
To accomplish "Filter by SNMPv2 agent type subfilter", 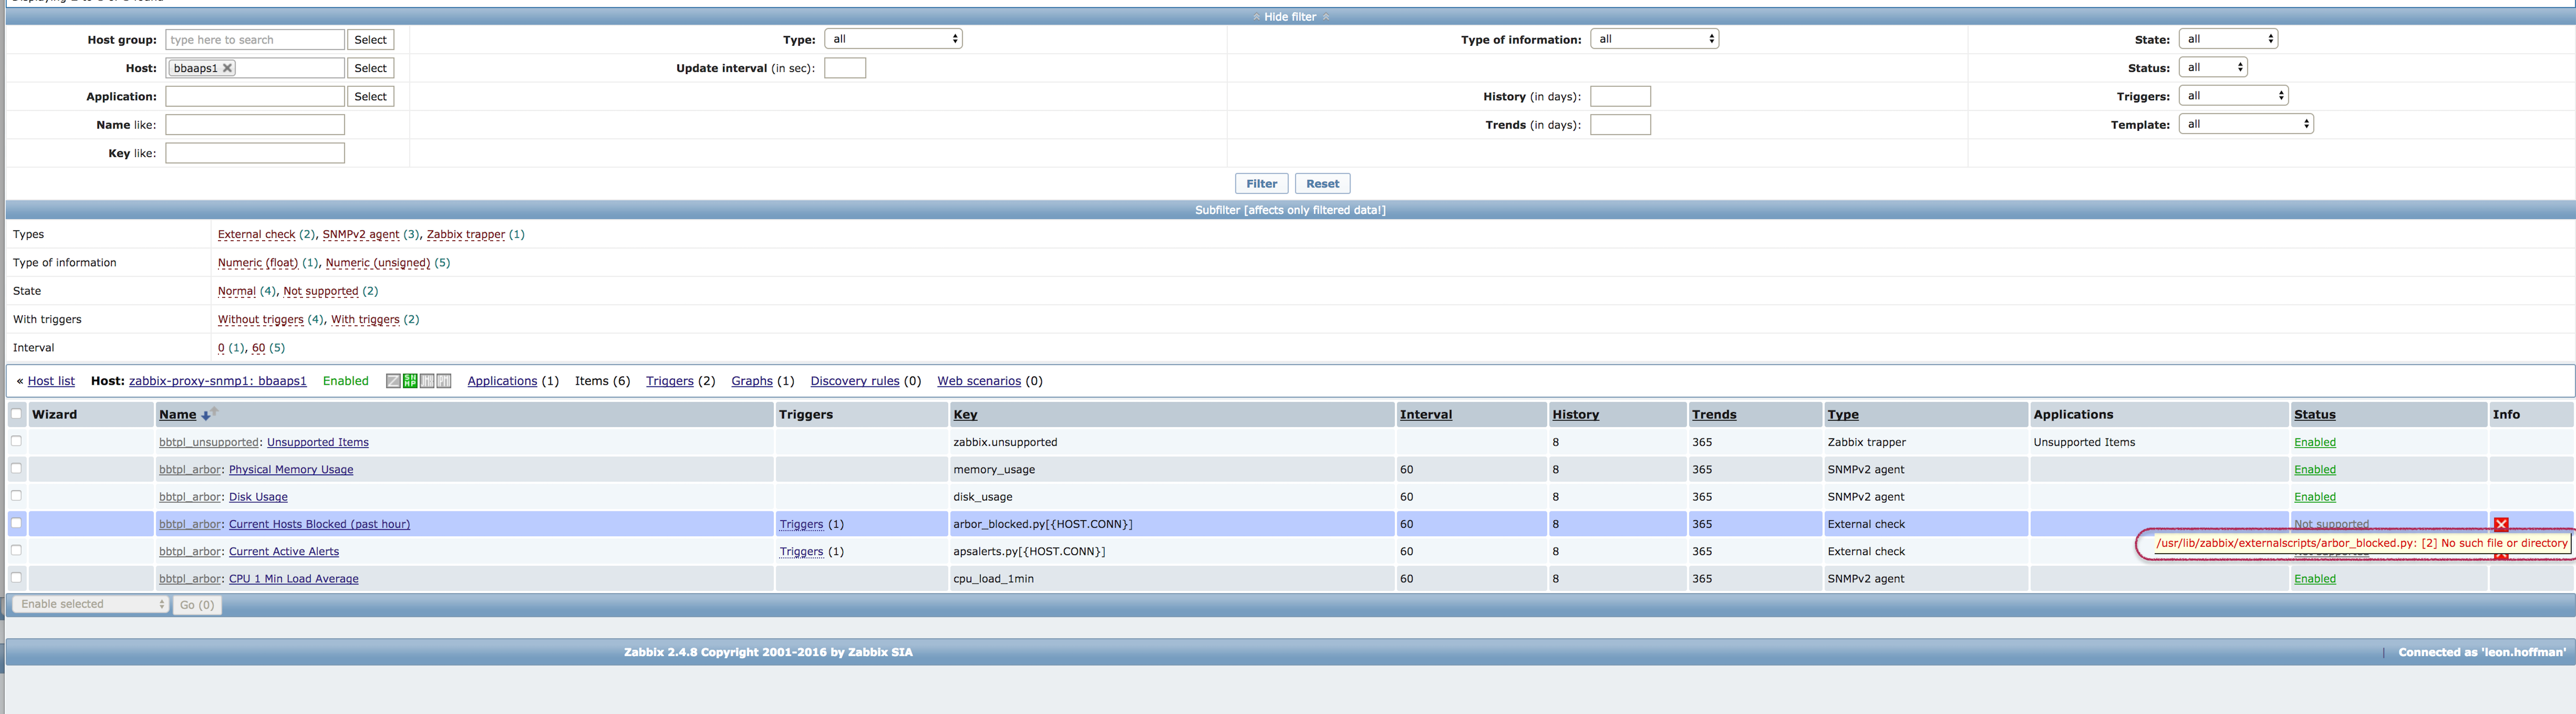I will click(x=360, y=235).
